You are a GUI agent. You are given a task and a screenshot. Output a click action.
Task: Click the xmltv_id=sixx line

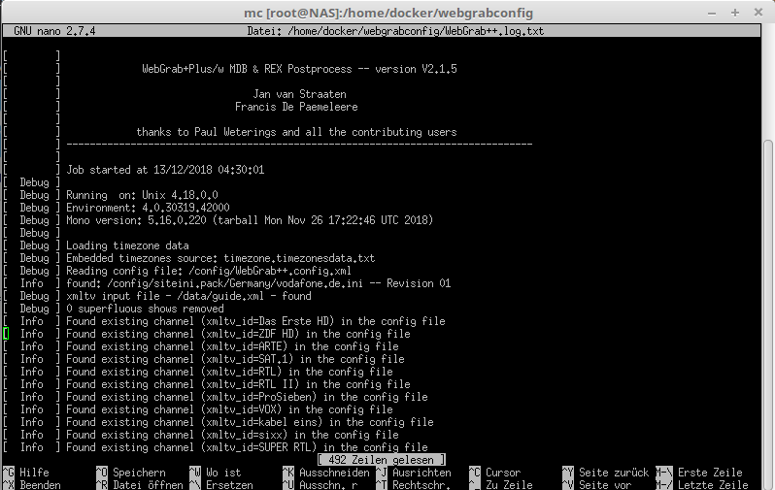click(232, 435)
